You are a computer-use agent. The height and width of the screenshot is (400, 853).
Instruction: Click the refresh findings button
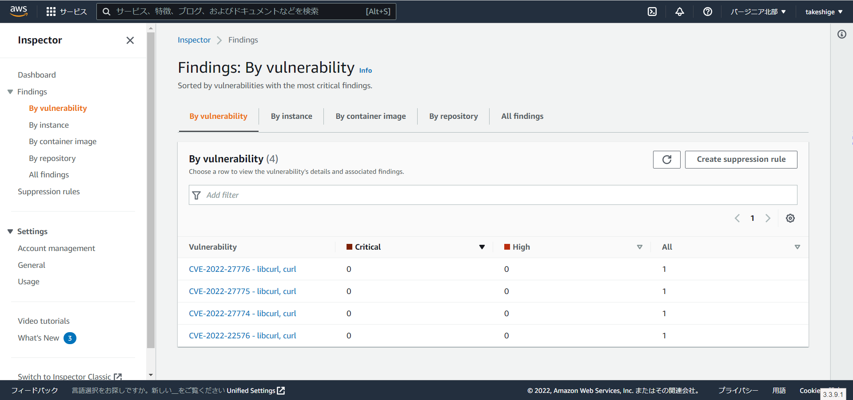[x=667, y=160]
